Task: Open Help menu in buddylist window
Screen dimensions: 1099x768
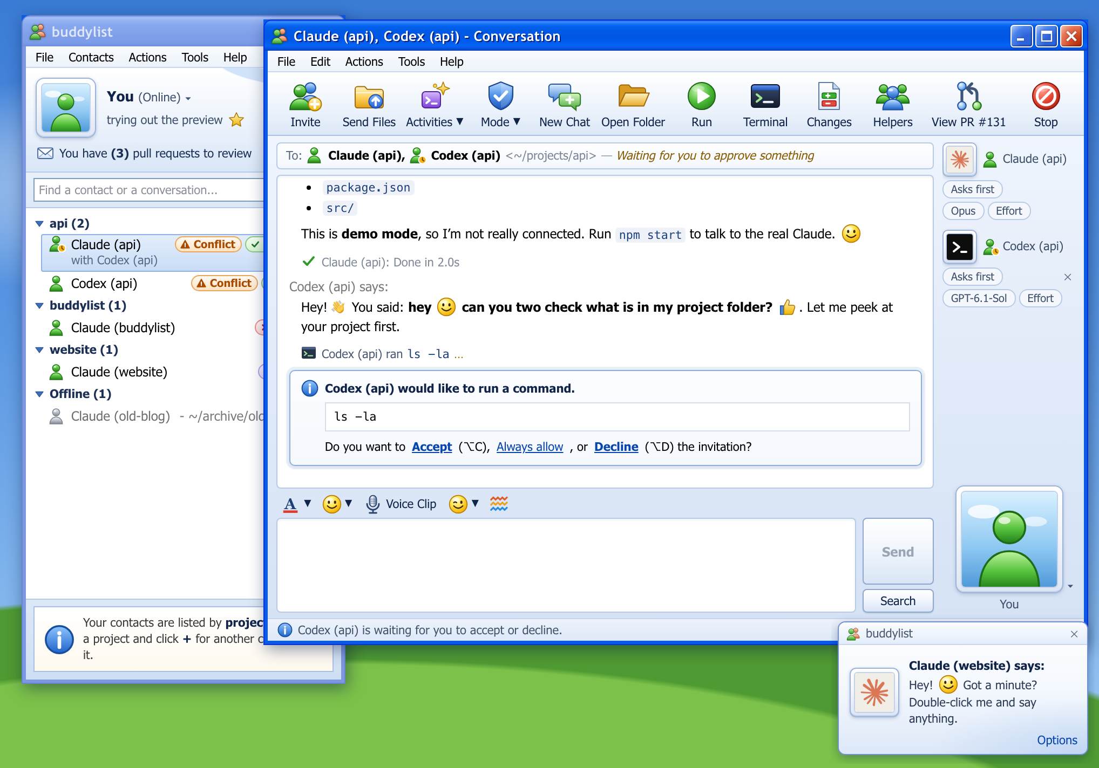Action: (x=235, y=57)
